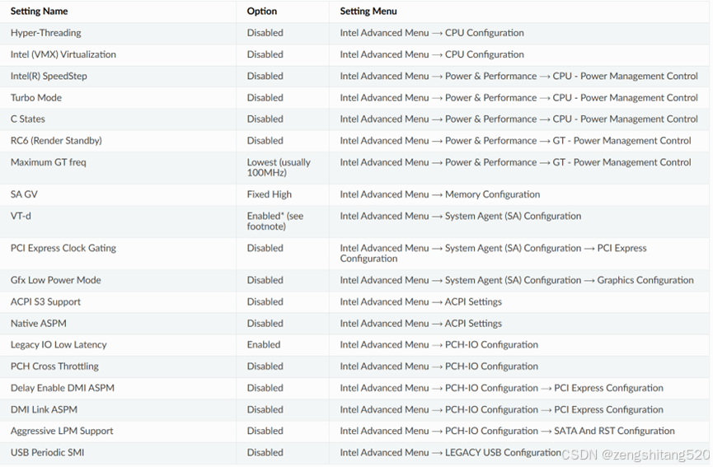Click 'Disabled' option in Turbo Mode row

click(265, 98)
